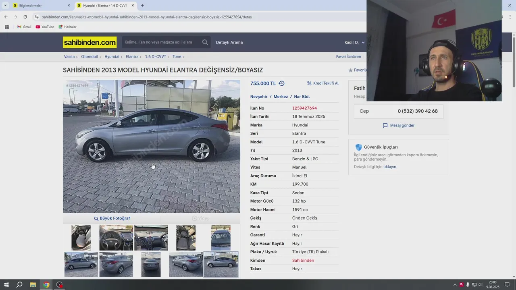Click the microphone tray icon
The height and width of the screenshot is (290, 516).
click(x=468, y=285)
